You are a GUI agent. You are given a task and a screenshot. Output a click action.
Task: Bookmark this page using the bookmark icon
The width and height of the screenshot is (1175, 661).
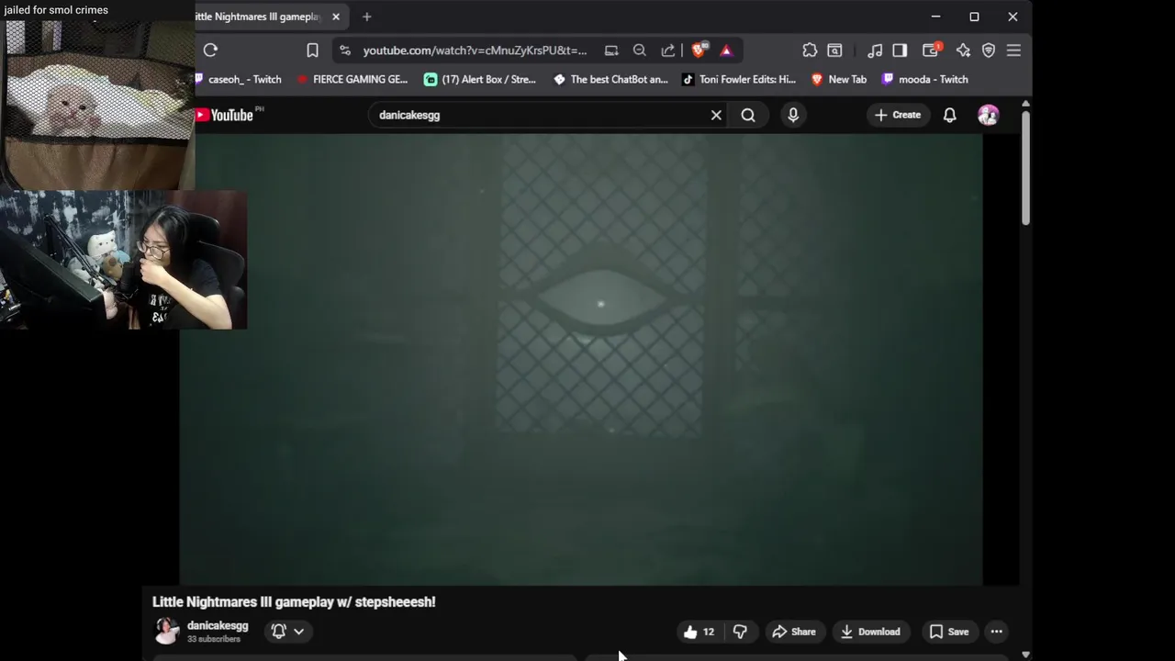click(312, 50)
